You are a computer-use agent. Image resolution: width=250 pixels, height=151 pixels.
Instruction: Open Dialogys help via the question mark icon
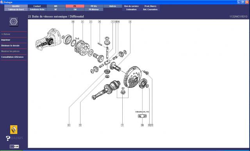8,138
